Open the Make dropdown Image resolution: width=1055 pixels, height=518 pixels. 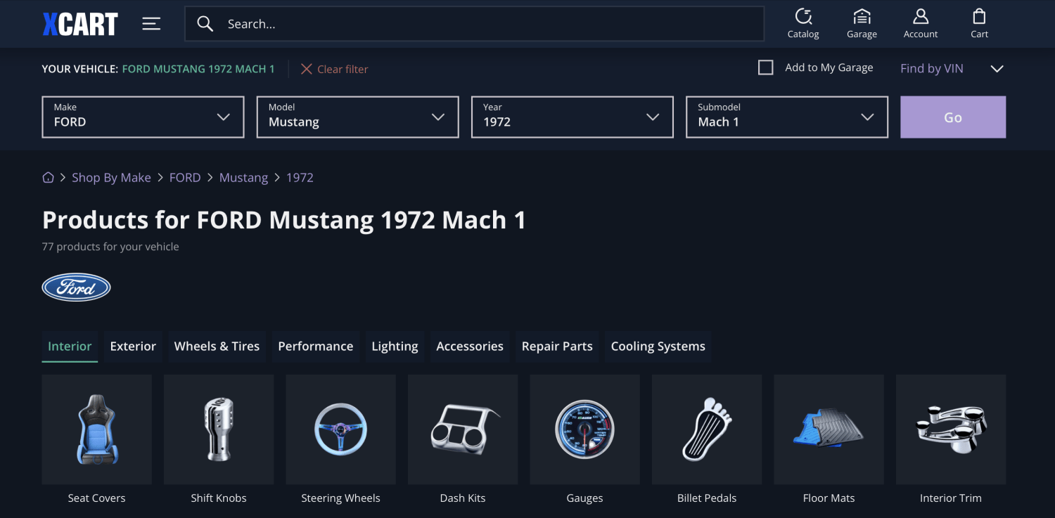click(143, 117)
